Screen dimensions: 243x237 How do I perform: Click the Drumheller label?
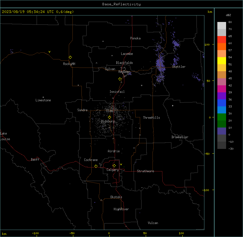point(180,137)
